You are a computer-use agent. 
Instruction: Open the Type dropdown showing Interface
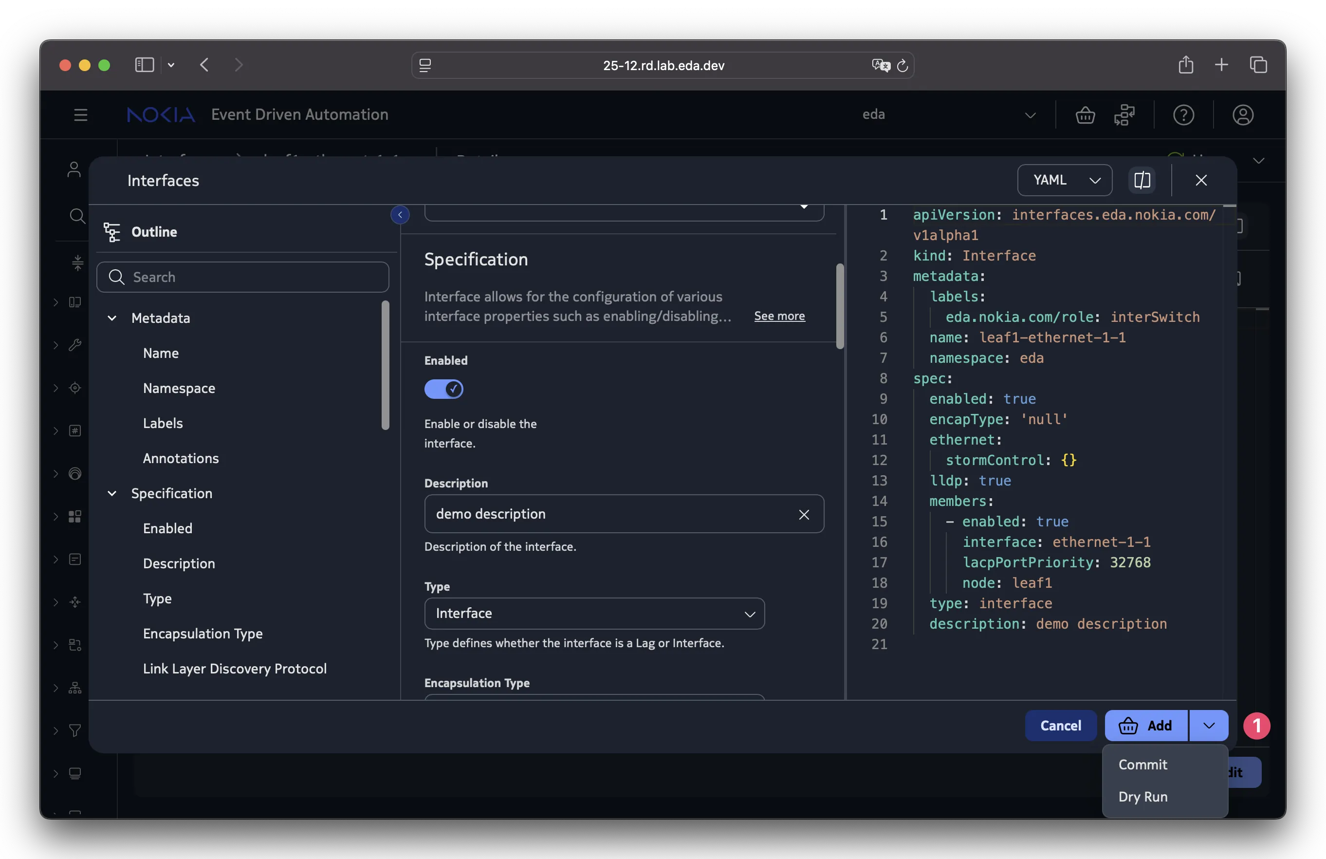[594, 613]
